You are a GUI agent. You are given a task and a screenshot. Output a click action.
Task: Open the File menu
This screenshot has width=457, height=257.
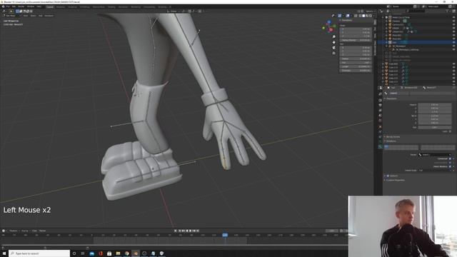[x=8, y=6]
